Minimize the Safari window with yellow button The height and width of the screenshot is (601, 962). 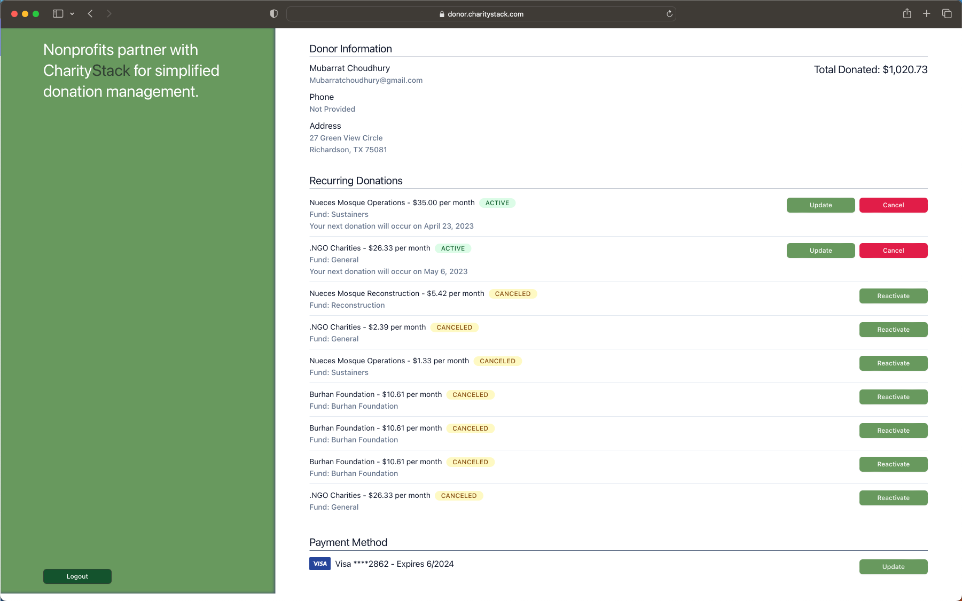coord(25,14)
